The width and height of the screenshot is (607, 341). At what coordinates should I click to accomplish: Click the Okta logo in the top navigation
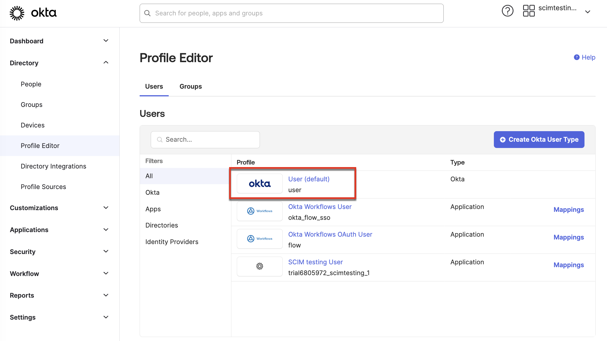(x=33, y=13)
